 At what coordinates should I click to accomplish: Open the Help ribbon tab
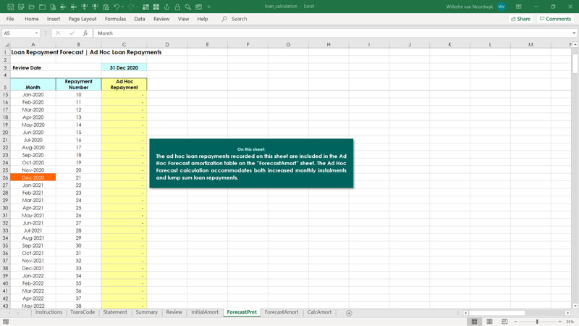click(203, 19)
